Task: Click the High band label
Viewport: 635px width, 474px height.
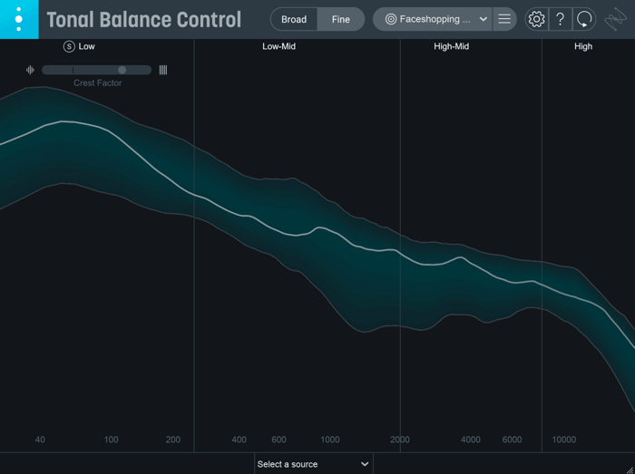Action: coord(583,46)
